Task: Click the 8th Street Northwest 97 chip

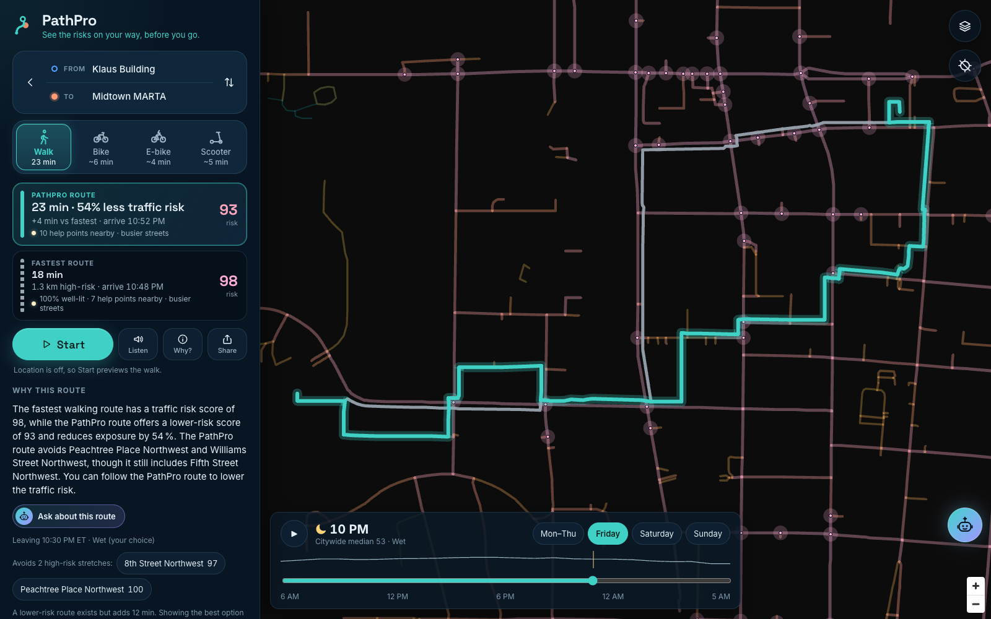Action: [x=171, y=563]
